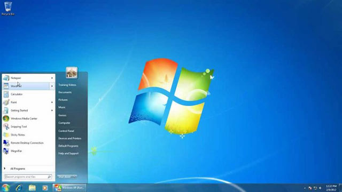Image resolution: width=342 pixels, height=192 pixels.
Task: Launch Windows Media Player from the taskbar
Action: (45, 188)
